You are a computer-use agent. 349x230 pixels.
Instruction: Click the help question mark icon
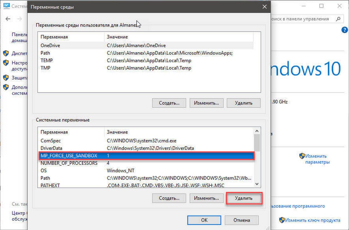pyautogui.click(x=344, y=30)
